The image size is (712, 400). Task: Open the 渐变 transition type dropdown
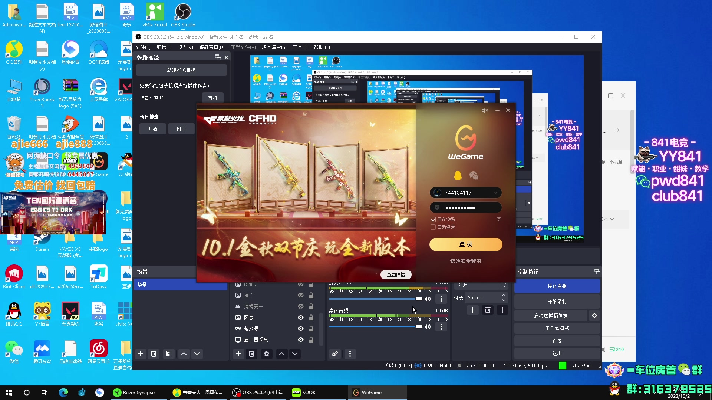tap(480, 285)
